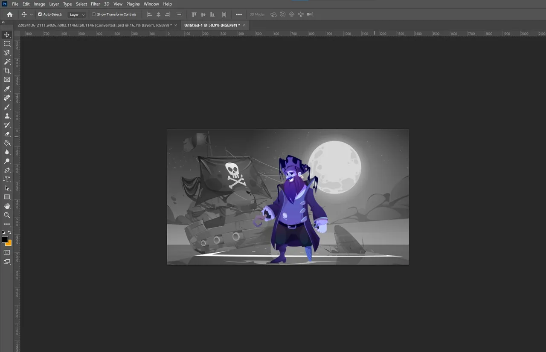The image size is (546, 352).
Task: Click the full moon on canvas
Action: [x=335, y=167]
